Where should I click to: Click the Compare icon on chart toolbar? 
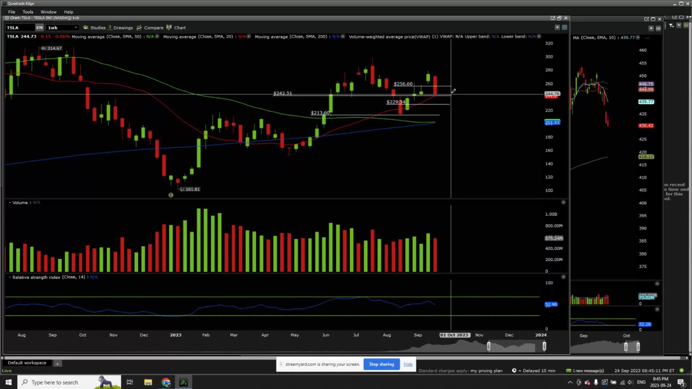(x=139, y=27)
